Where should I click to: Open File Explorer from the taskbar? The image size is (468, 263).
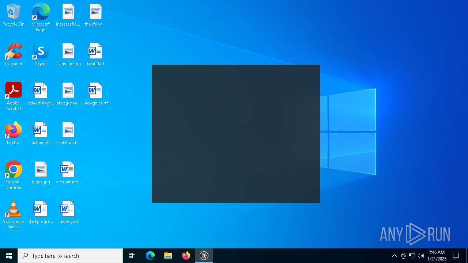point(168,256)
